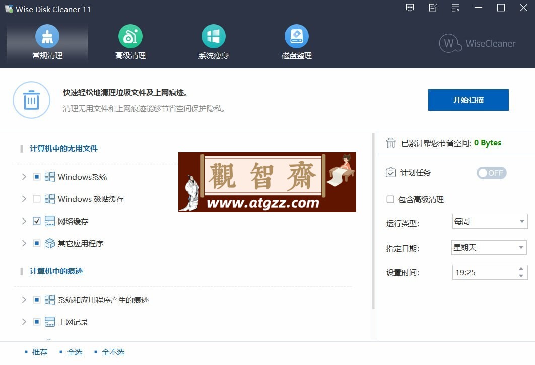The height and width of the screenshot is (365, 535).
Task: Expand the 网络缓存 tree node
Action: pyautogui.click(x=24, y=221)
